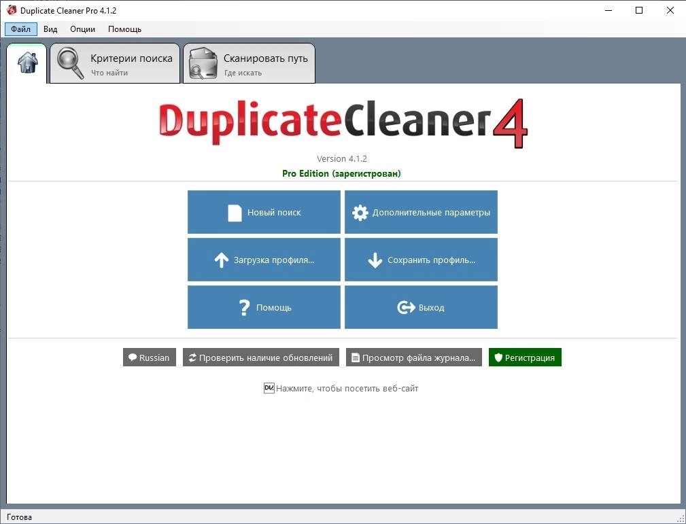The image size is (686, 524).
Task: Switch to the Сканировать путь tab
Action: [249, 63]
